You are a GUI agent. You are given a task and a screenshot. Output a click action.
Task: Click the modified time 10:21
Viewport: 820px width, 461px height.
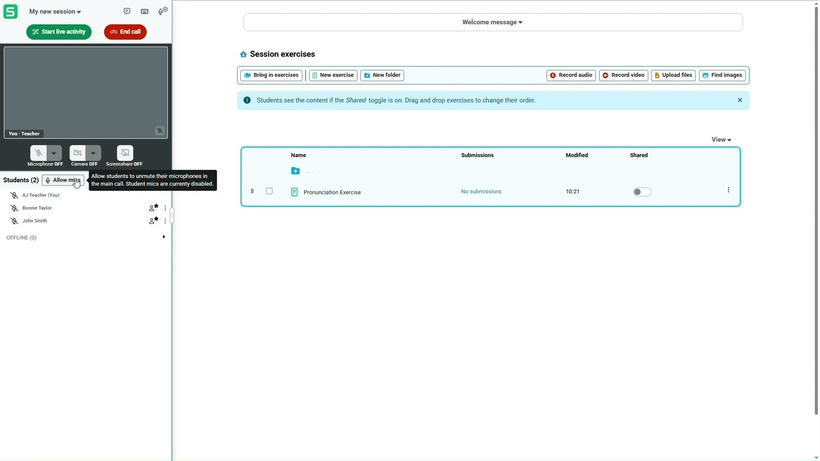(x=573, y=192)
